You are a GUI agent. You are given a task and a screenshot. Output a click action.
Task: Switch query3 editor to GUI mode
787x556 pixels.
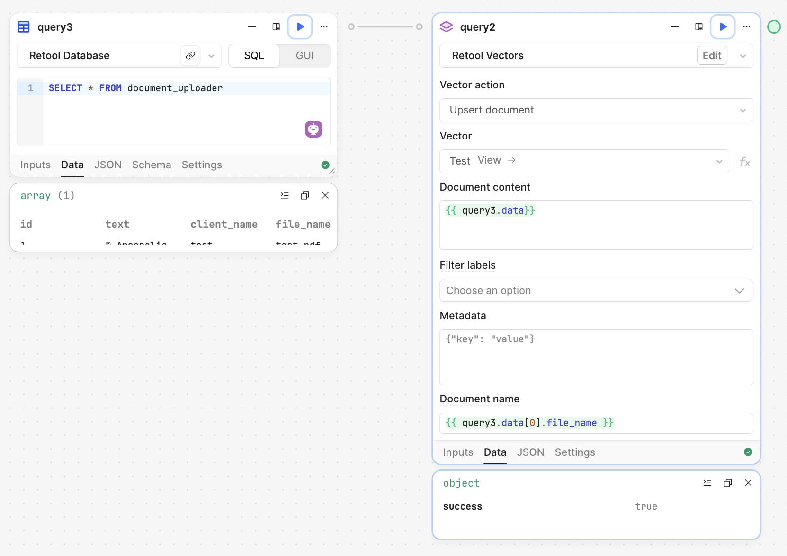coord(305,56)
